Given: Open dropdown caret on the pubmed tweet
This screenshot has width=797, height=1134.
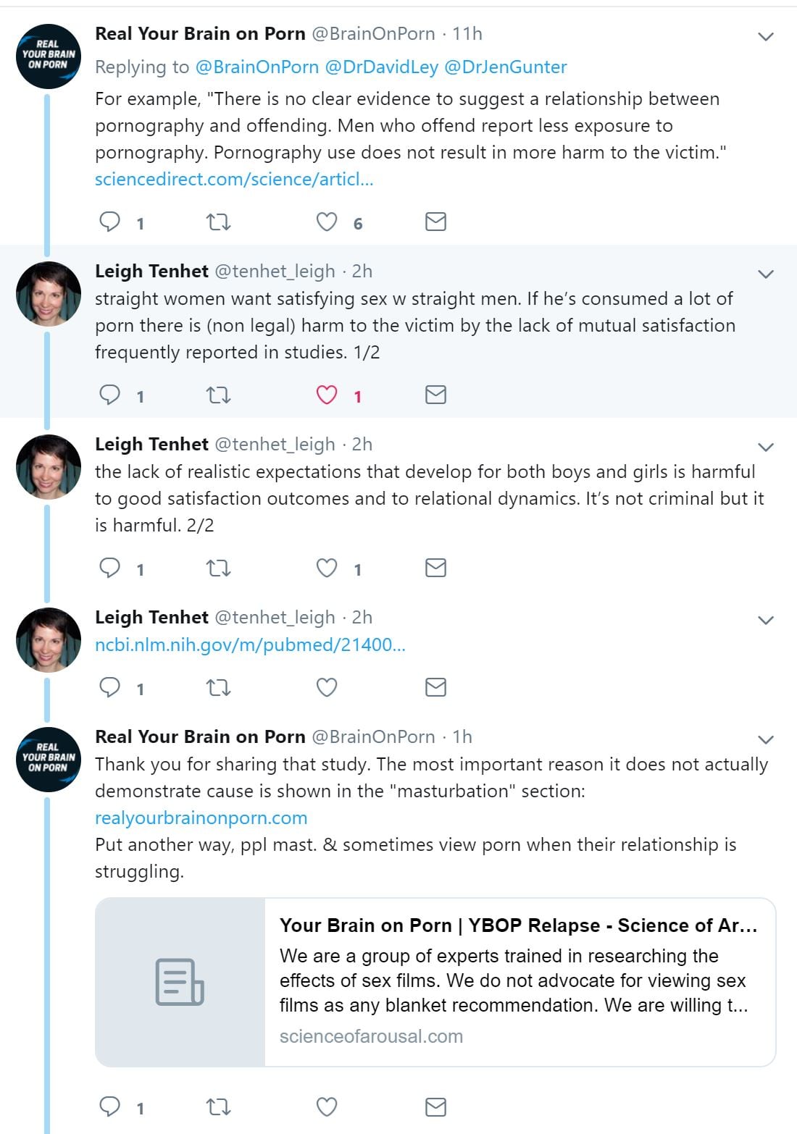Looking at the screenshot, I should coord(766,620).
